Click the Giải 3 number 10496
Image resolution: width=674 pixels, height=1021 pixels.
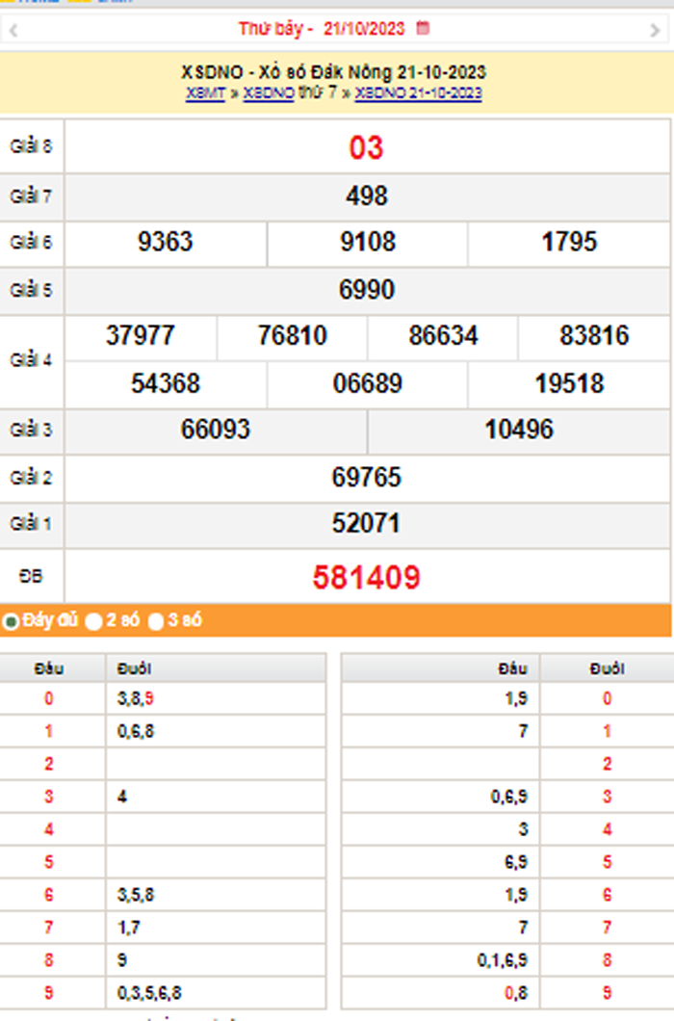[x=519, y=430]
